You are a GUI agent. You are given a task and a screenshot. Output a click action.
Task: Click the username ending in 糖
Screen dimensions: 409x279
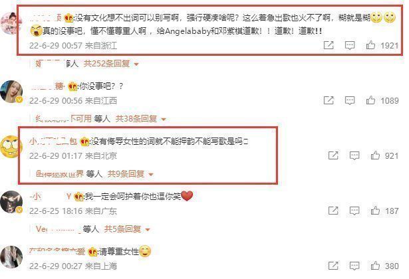[x=47, y=86]
